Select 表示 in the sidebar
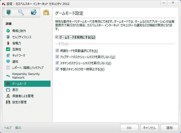The height and width of the screenshot is (133, 181). point(27,90)
